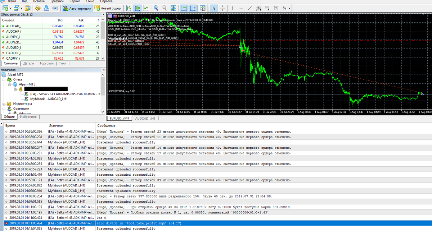Click the Alpari MT5 root icon in Navigator
Image resolution: width=432 pixels, height=231 pixels.
[4, 75]
